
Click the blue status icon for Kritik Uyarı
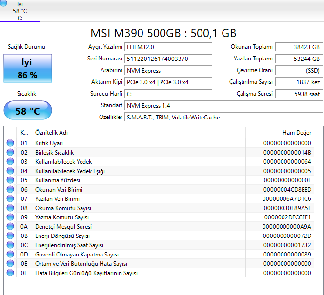(10, 143)
